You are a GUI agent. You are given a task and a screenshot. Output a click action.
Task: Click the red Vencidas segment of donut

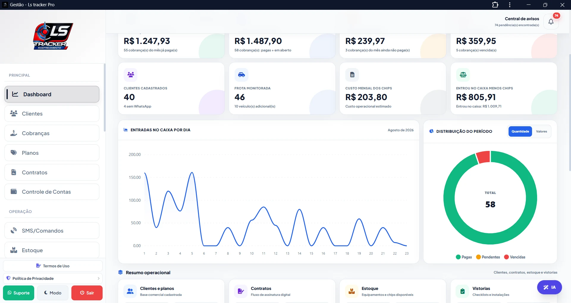coord(483,157)
